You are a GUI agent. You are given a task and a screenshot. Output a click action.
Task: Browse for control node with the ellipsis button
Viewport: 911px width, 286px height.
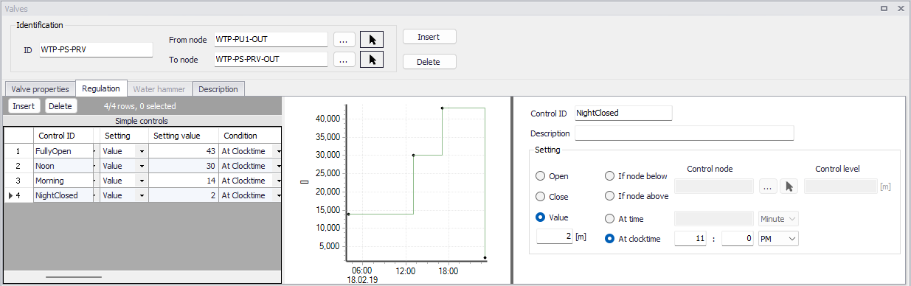(x=768, y=187)
